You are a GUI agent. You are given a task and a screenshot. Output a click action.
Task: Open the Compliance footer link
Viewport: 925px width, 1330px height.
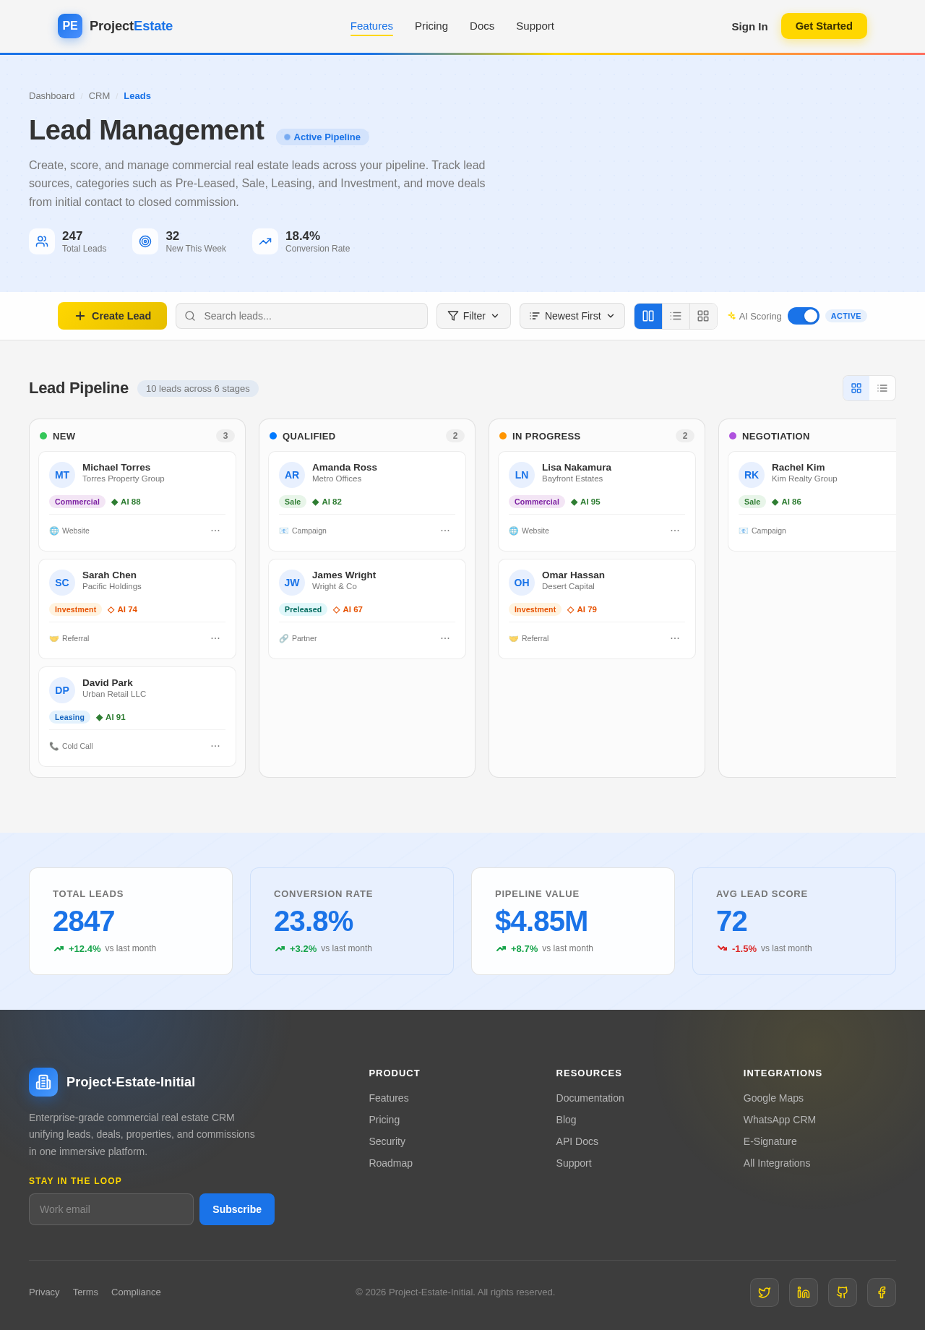[136, 1292]
